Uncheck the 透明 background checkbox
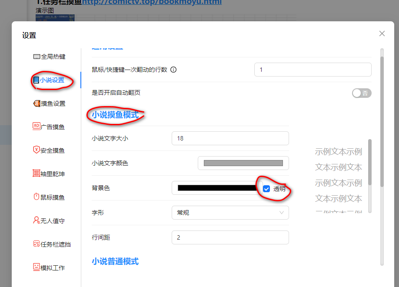This screenshot has width=399, height=287. pyautogui.click(x=267, y=189)
